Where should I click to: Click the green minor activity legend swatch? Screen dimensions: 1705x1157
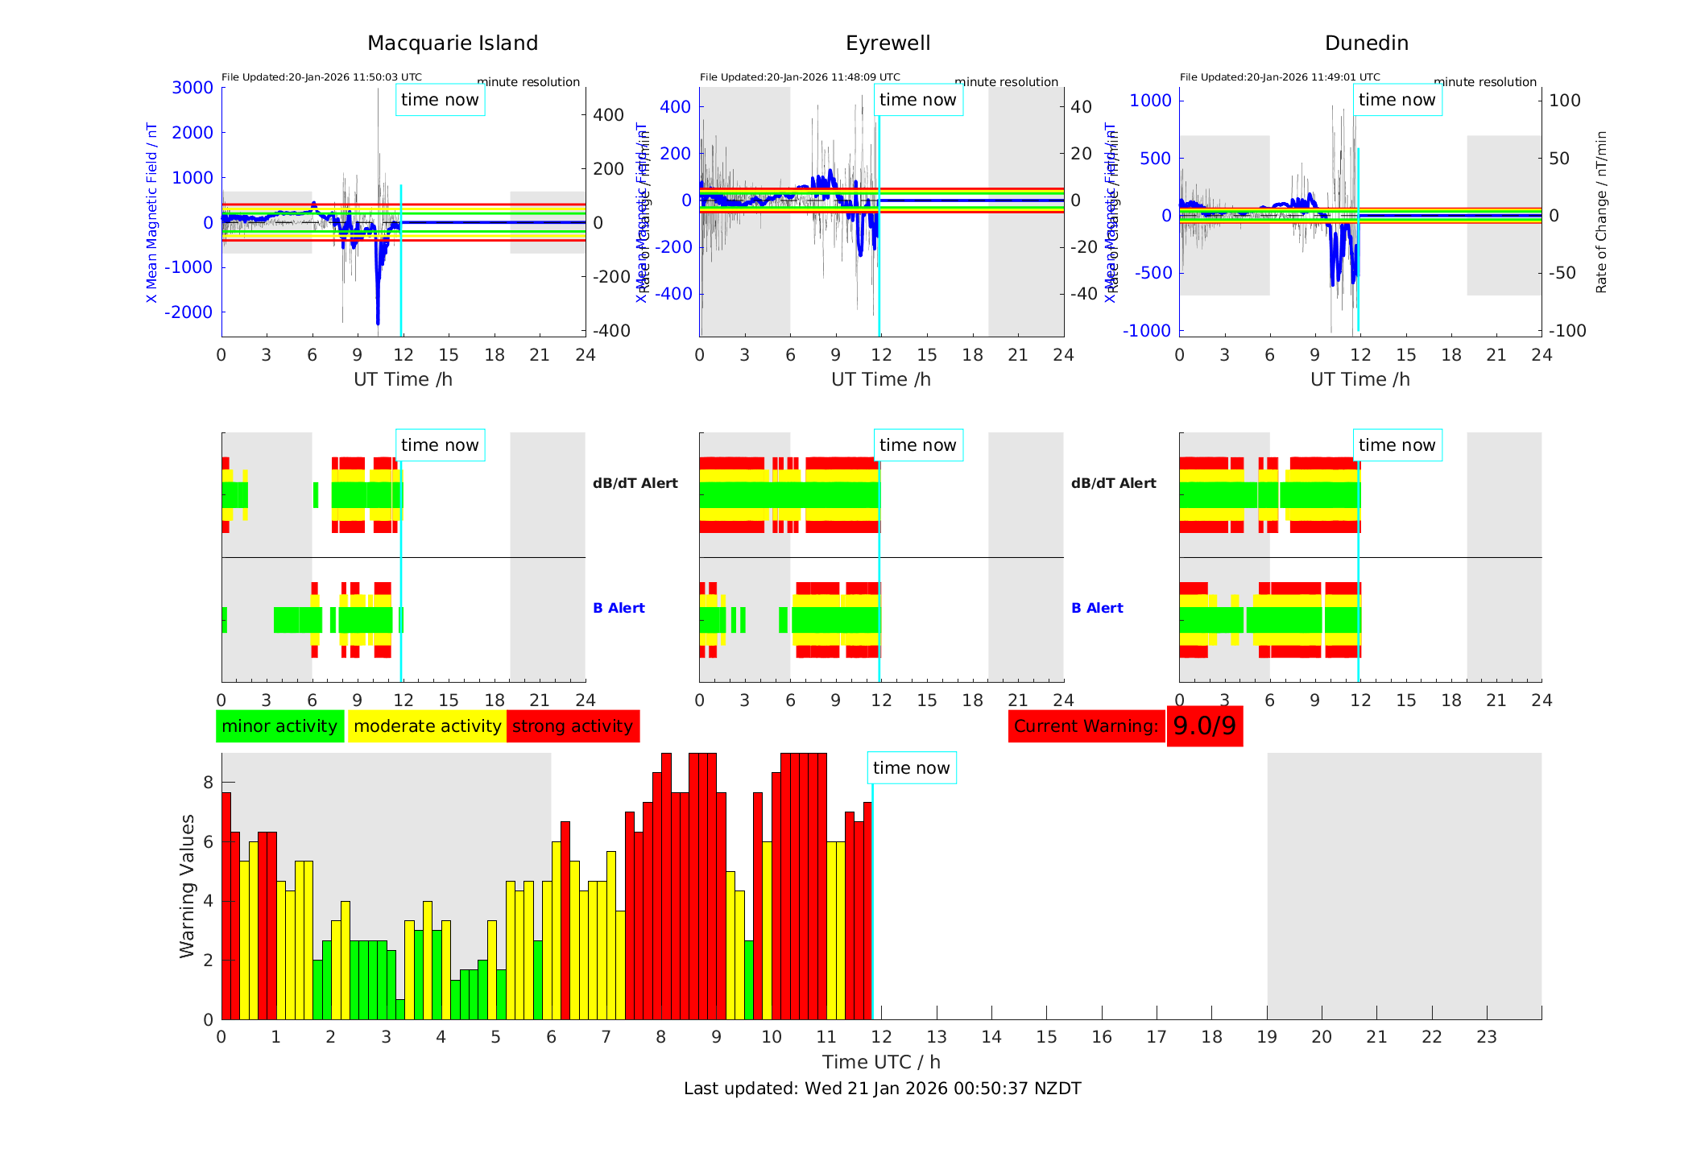pos(279,726)
